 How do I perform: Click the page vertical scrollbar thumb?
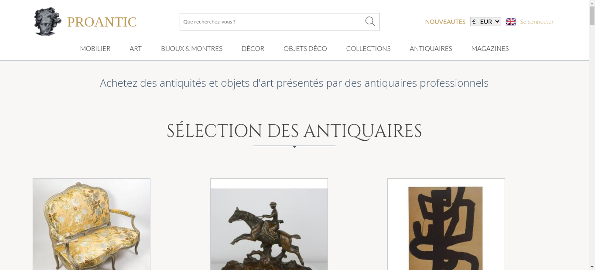point(592,15)
